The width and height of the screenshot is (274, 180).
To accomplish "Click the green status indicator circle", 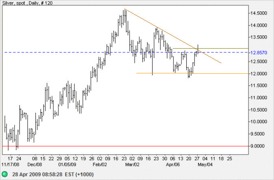I will click(x=4, y=174).
